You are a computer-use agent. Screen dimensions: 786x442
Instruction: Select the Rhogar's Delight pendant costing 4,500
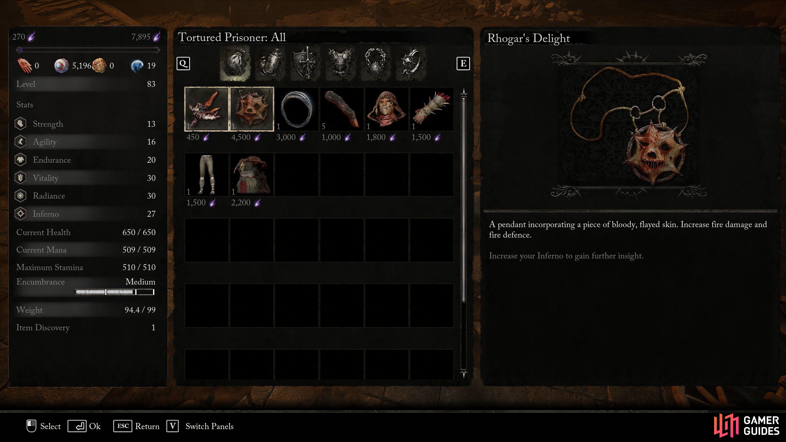coord(252,109)
